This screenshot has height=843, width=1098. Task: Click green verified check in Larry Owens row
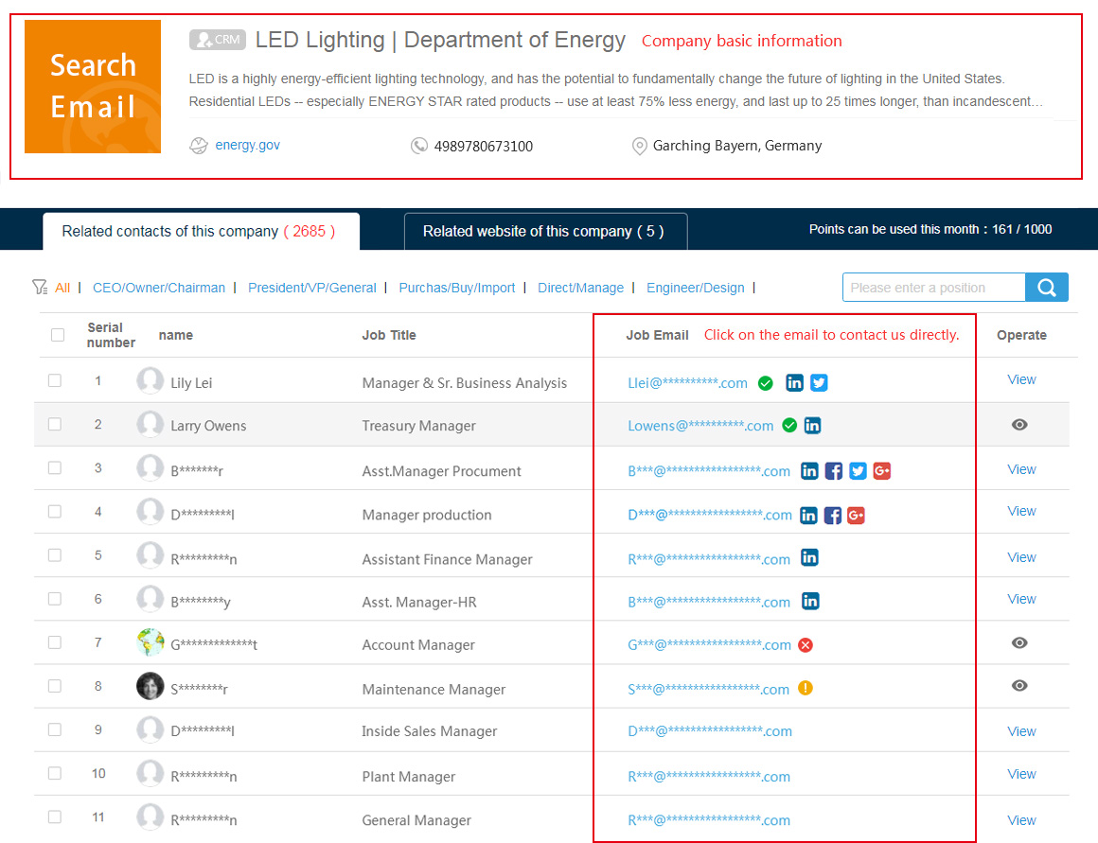[x=789, y=425]
